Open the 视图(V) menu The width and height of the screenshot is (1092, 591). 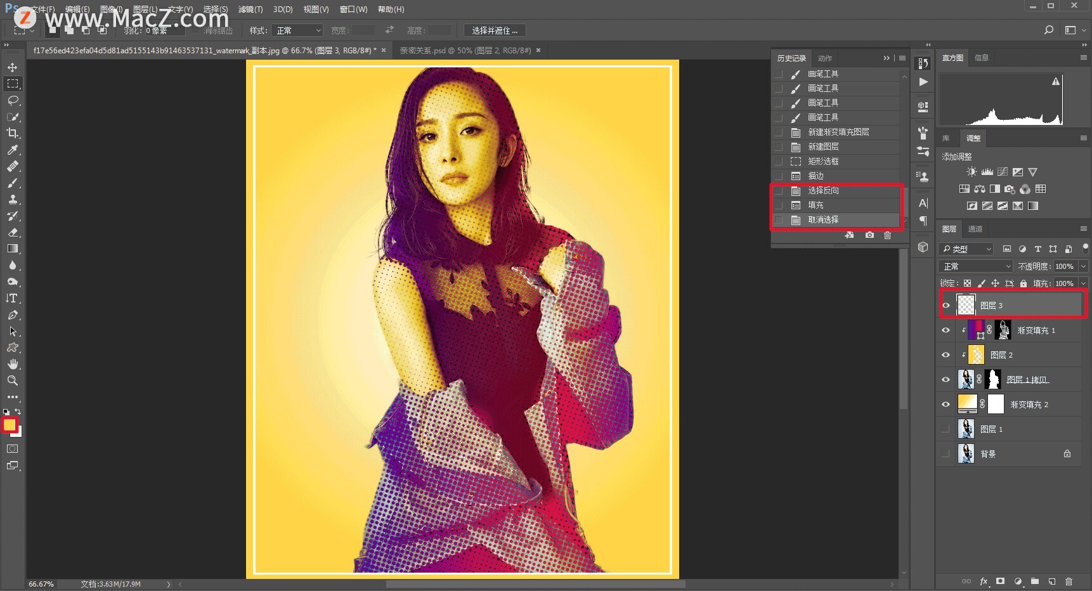point(316,10)
